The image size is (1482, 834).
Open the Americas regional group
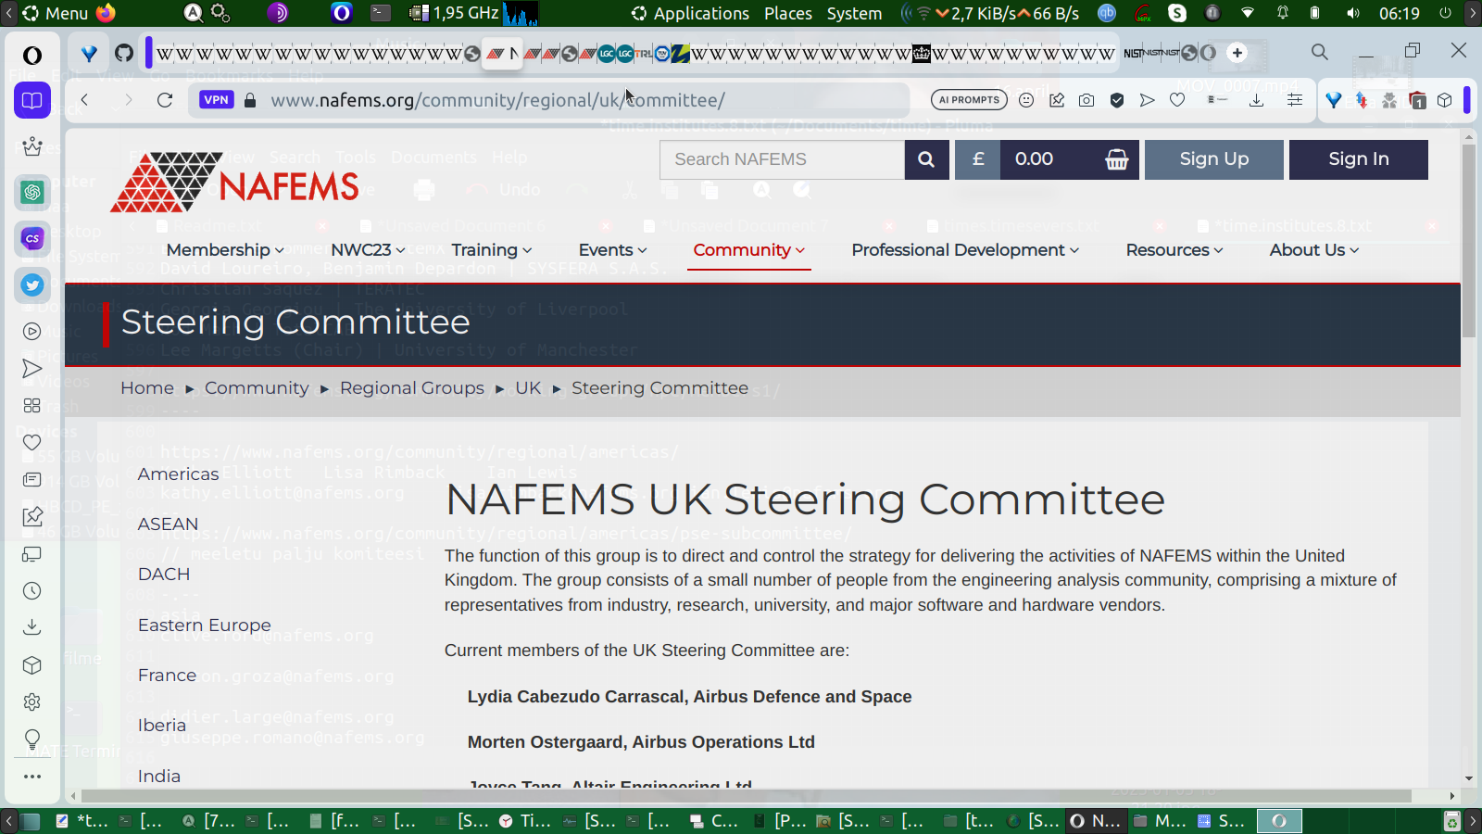click(x=178, y=474)
